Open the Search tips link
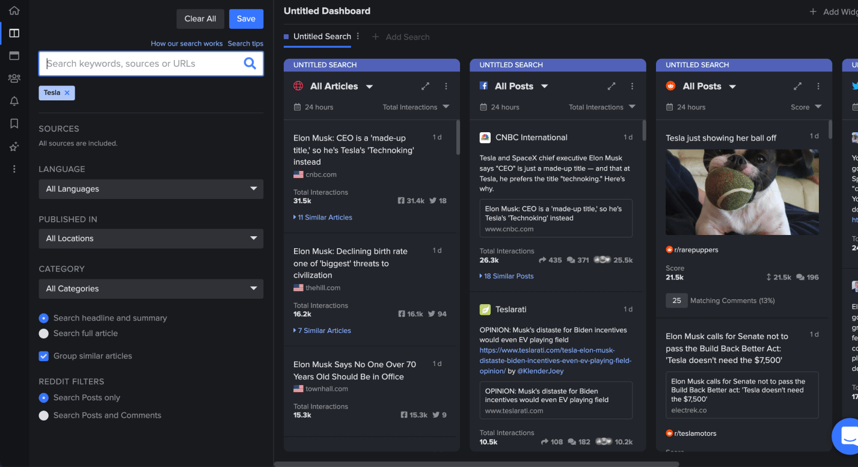This screenshot has width=858, height=467. (x=245, y=44)
